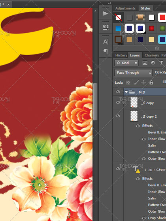This screenshot has width=166, height=221.
Task: Select the گل copy layer name
Action: [x=147, y=103]
